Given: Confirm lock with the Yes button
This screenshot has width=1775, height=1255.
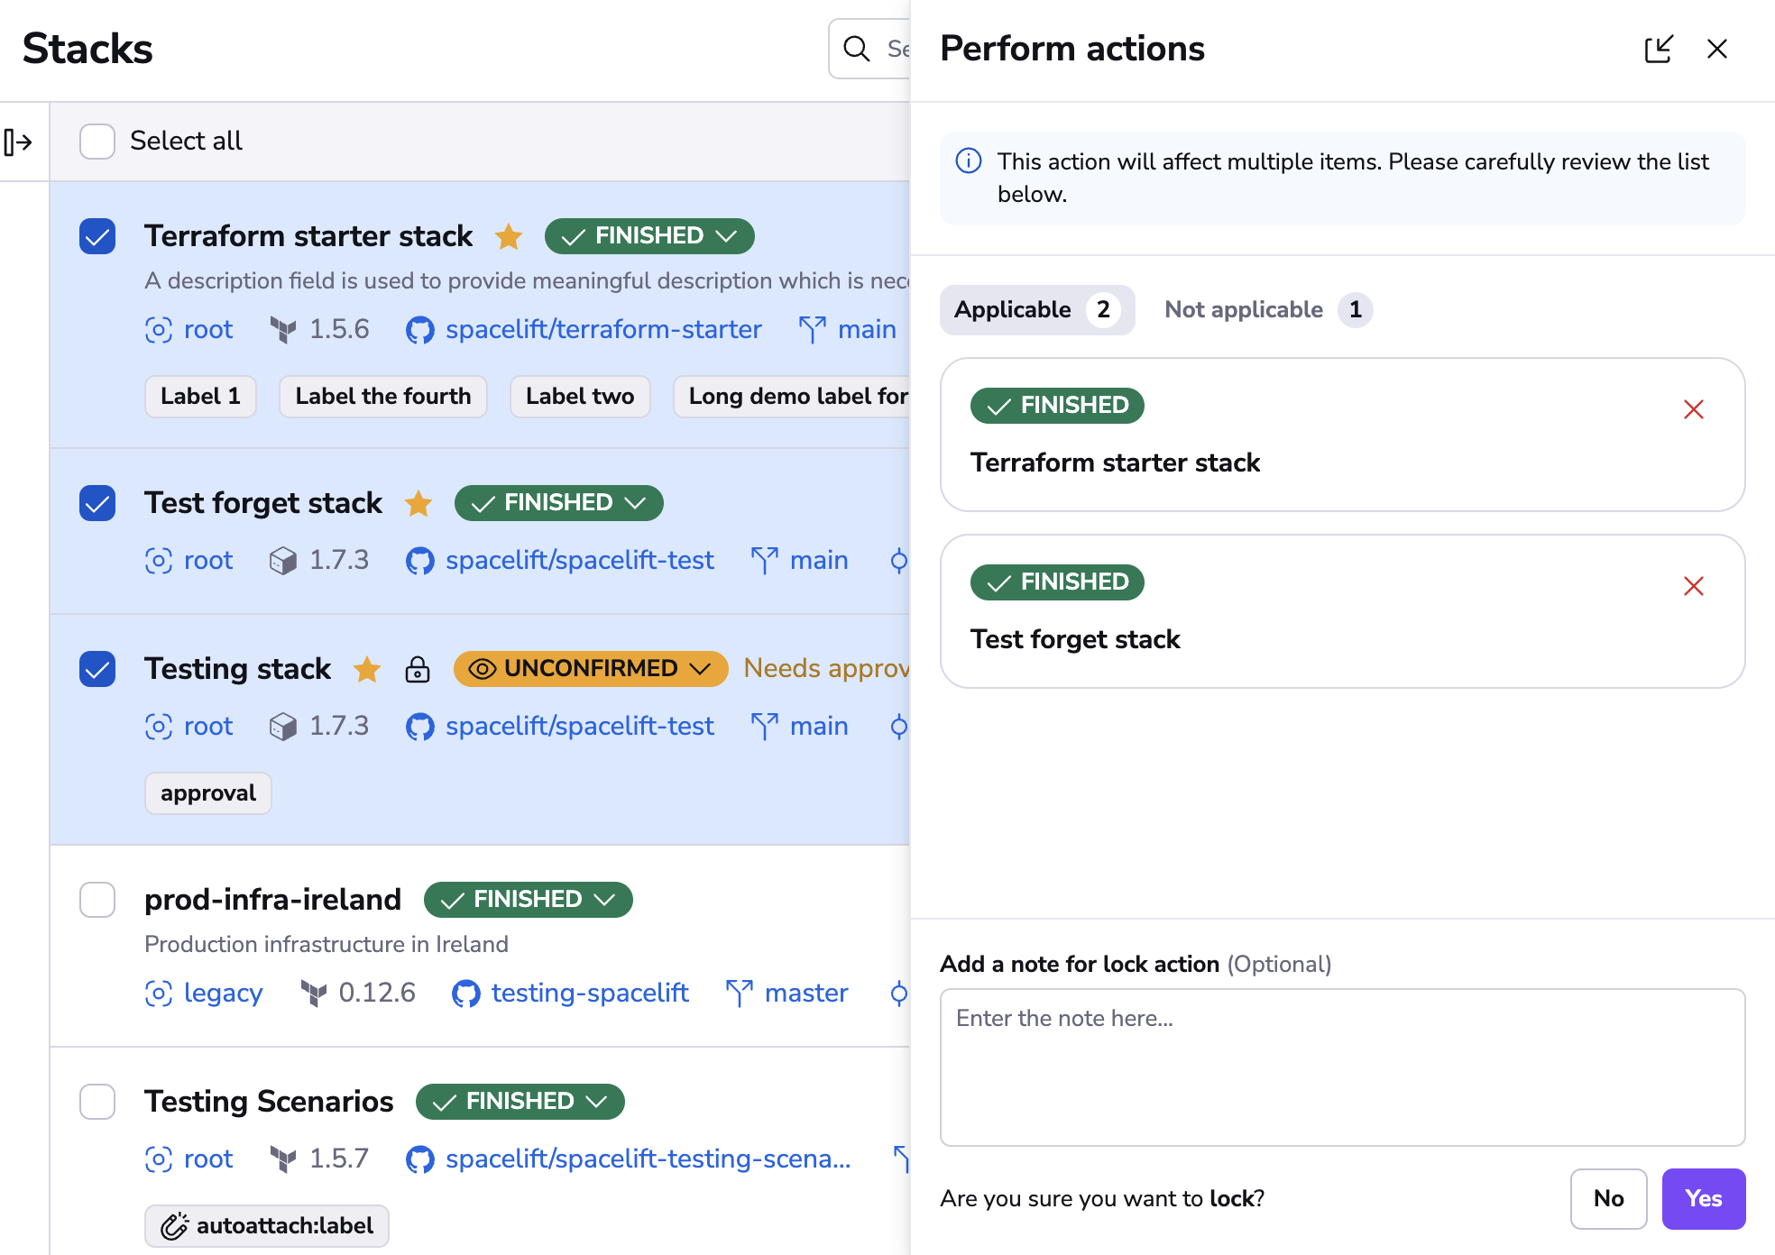Looking at the screenshot, I should pyautogui.click(x=1703, y=1198).
